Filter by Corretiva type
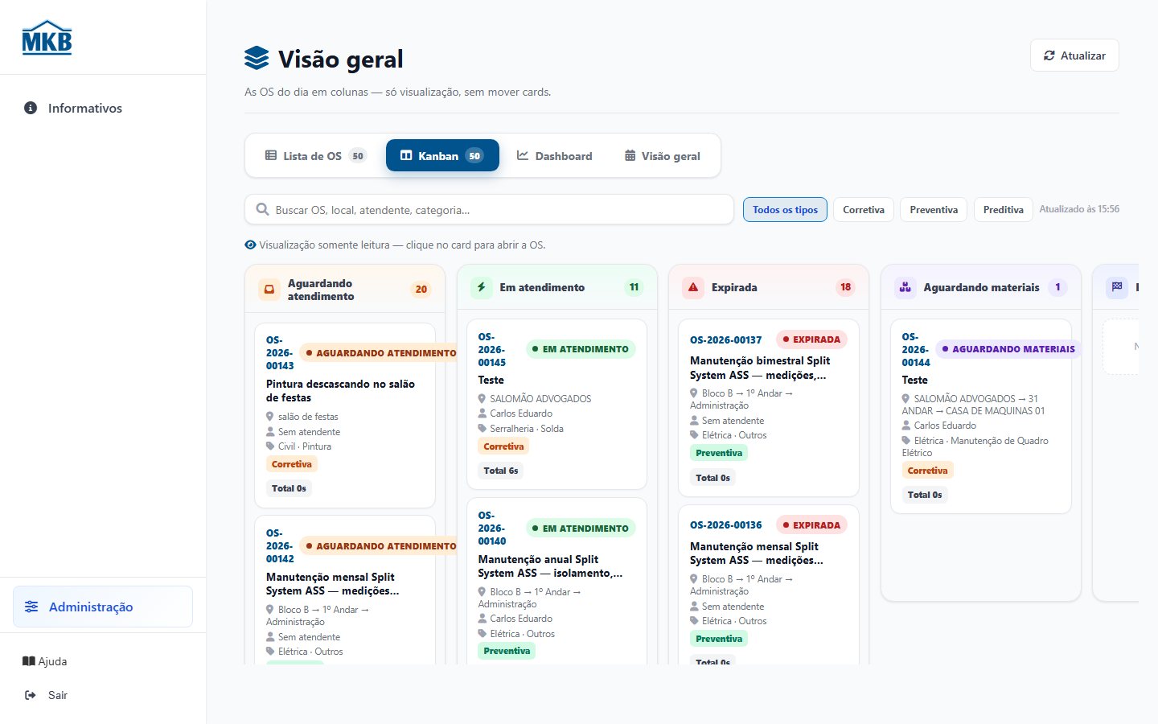Viewport: 1158px width, 724px height. (864, 210)
